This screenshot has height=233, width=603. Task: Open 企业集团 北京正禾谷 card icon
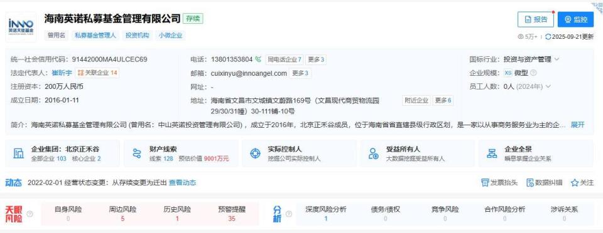[18, 153]
